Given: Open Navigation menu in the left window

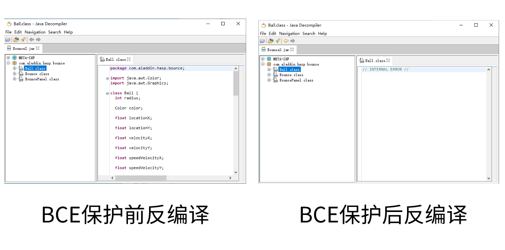Looking at the screenshot, I should 35,32.
